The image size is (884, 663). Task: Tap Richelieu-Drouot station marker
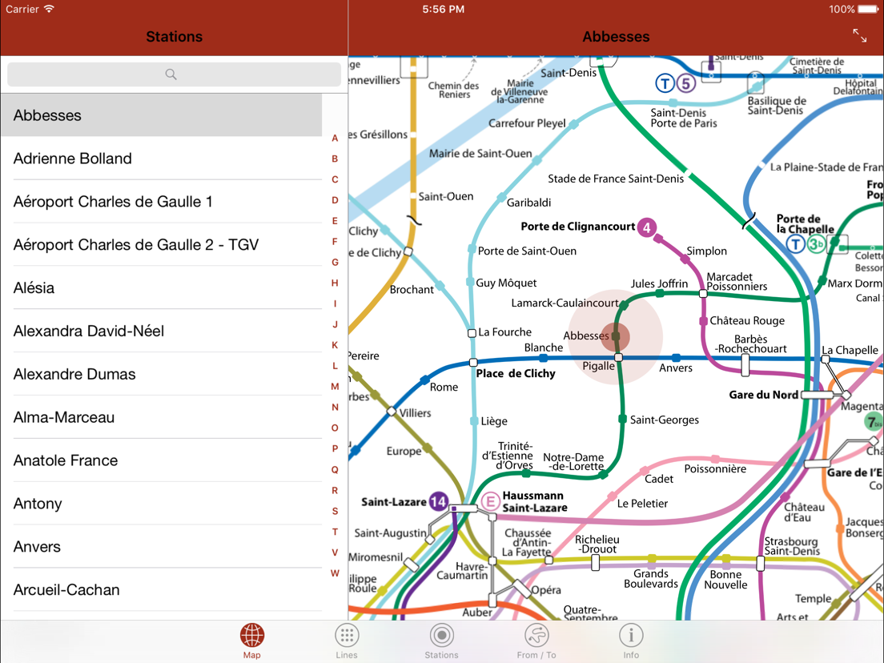[x=596, y=562]
